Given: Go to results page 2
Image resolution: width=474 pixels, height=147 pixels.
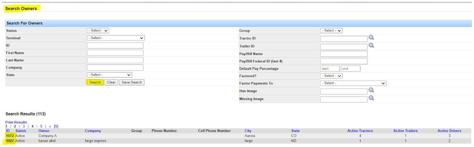Looking at the screenshot, I should click(x=15, y=126).
